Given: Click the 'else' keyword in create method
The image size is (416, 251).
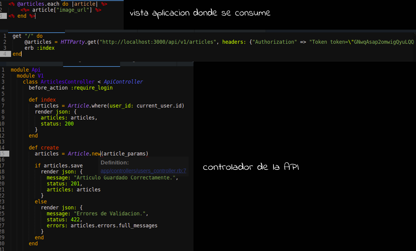Looking at the screenshot, I should point(41,202).
